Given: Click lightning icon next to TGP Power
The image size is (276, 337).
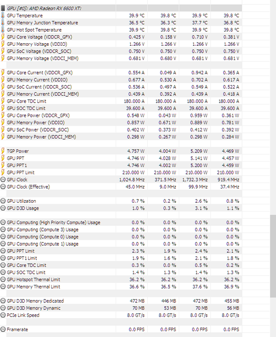Looking at the screenshot, I should [x=3, y=151].
